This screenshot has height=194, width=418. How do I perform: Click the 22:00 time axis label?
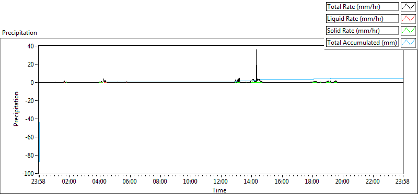click(x=373, y=182)
